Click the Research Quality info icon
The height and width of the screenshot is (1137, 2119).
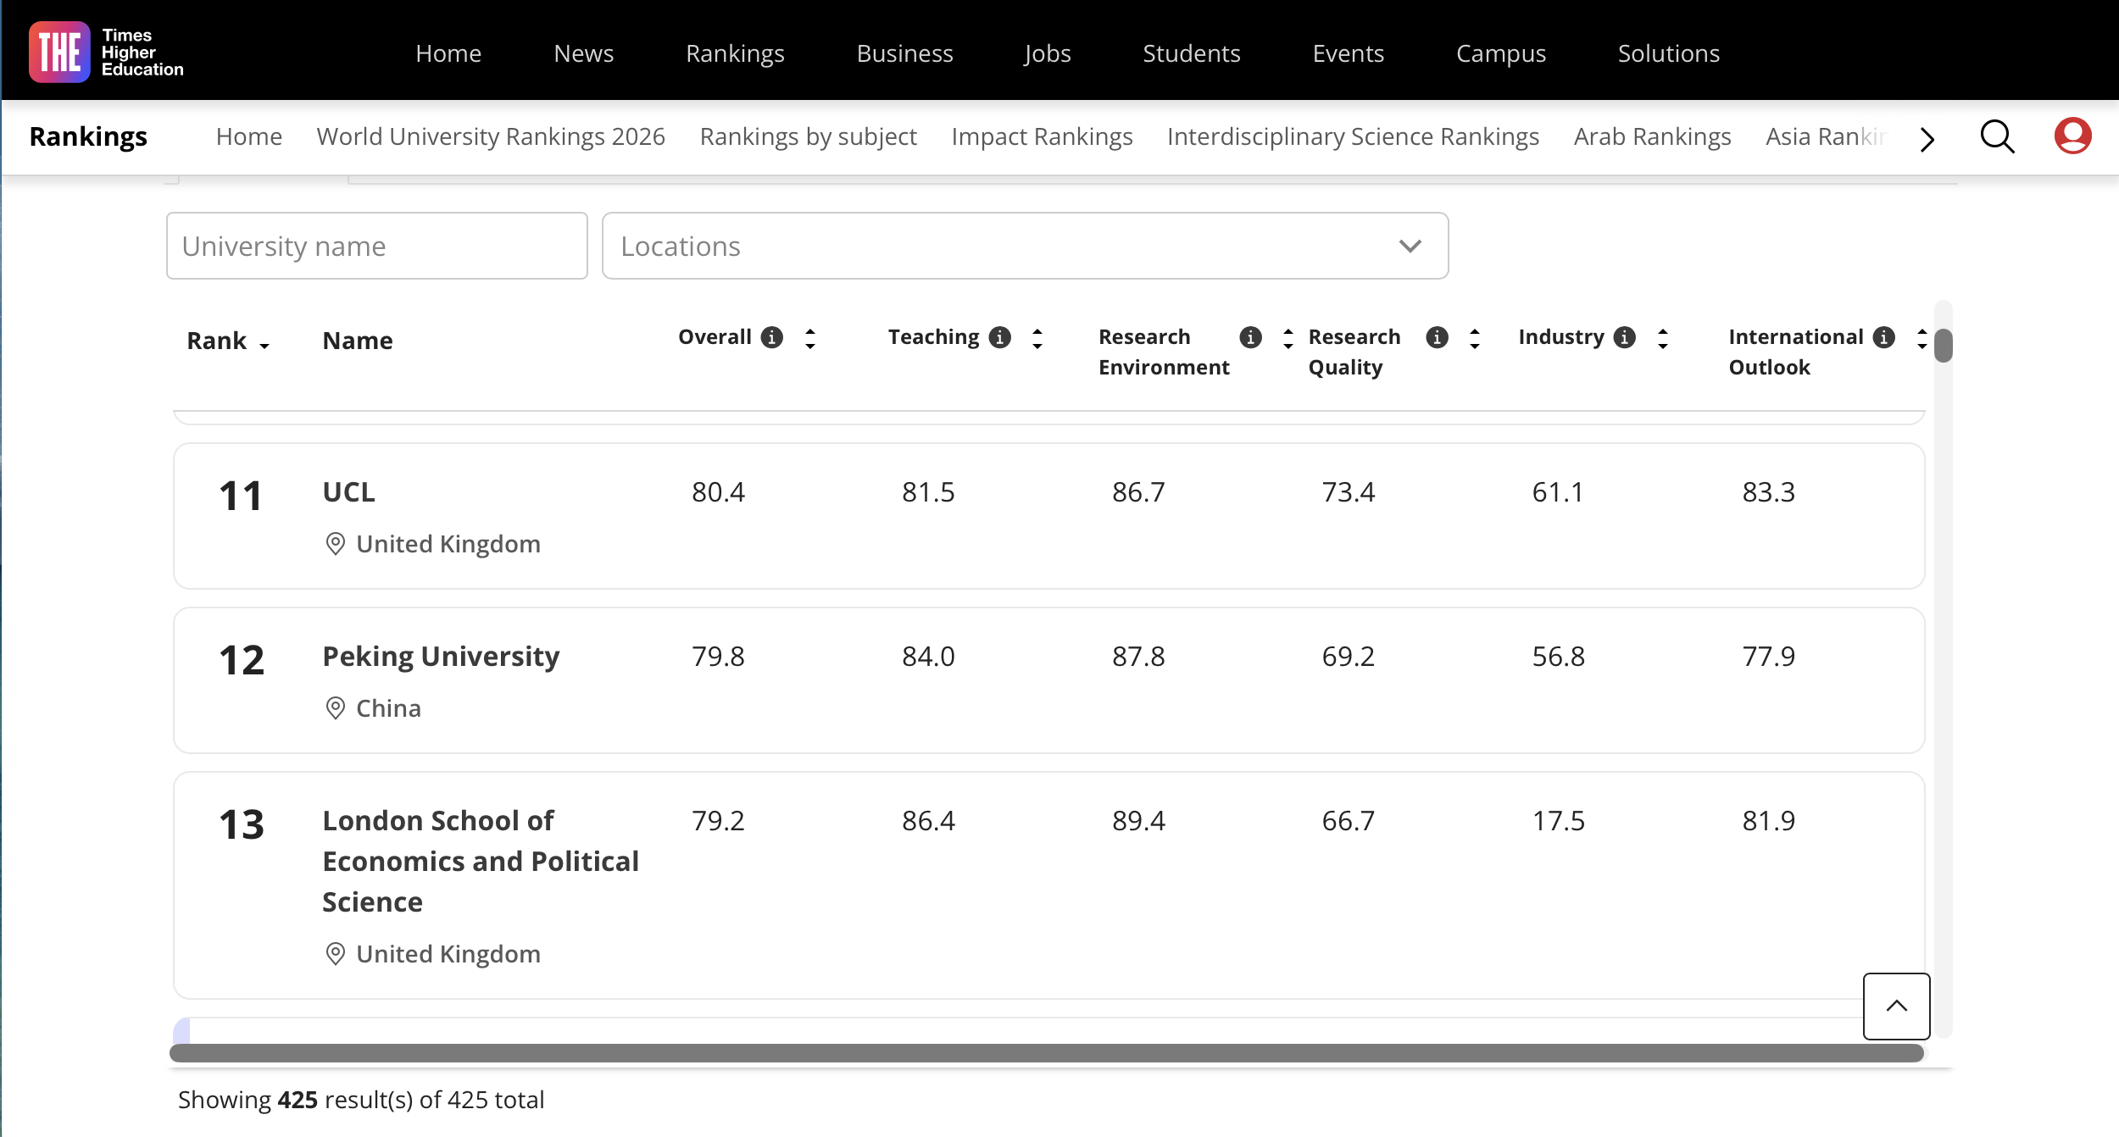click(x=1437, y=337)
